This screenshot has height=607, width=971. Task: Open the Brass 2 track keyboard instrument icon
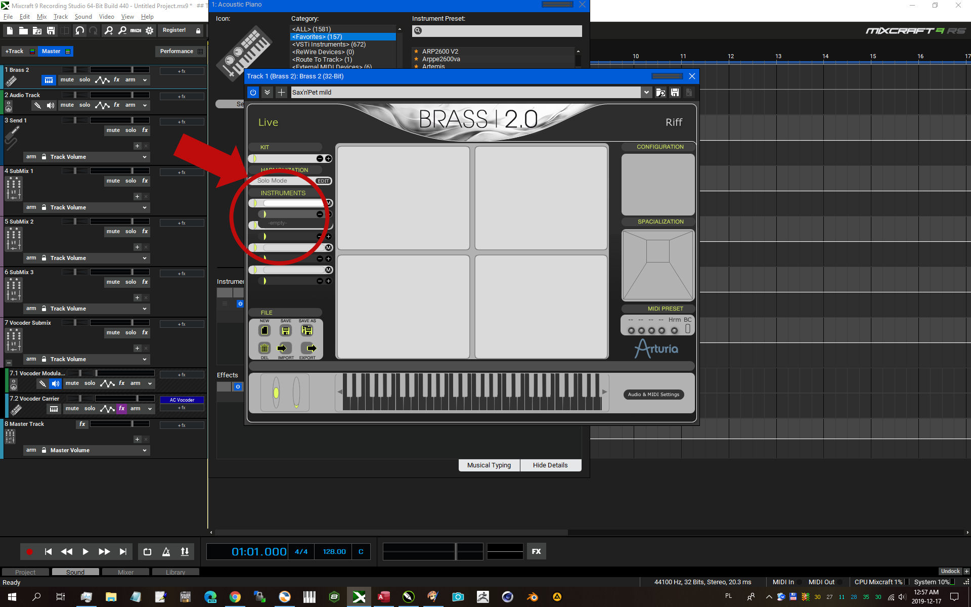click(49, 80)
